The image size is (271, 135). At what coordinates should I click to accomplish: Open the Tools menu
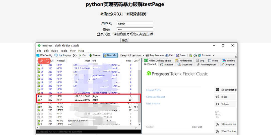pyautogui.click(x=64, y=51)
